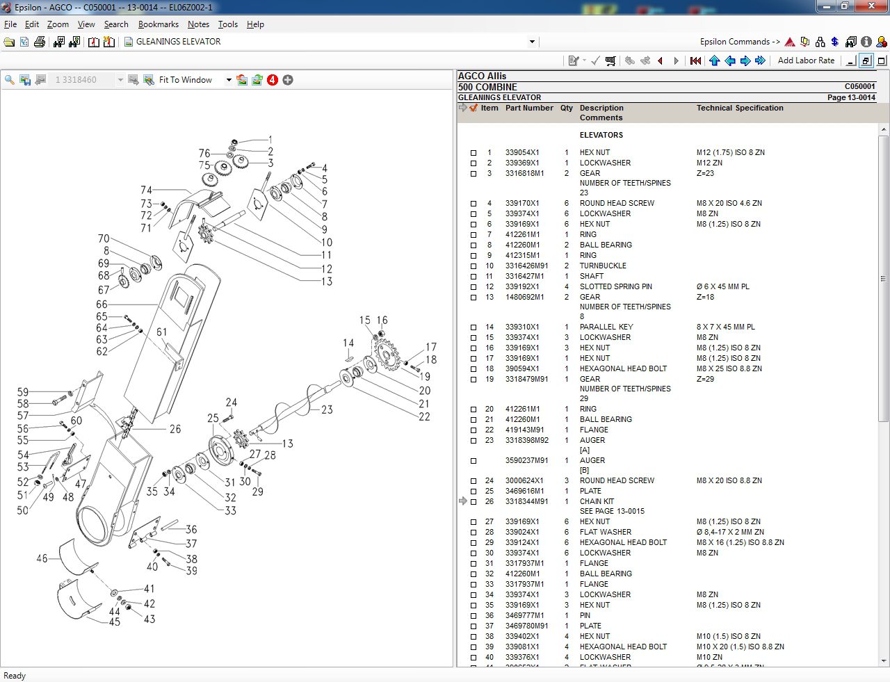Tick the checkbox for item 23 AUGER
Screen dimensions: 890x682
[474, 441]
